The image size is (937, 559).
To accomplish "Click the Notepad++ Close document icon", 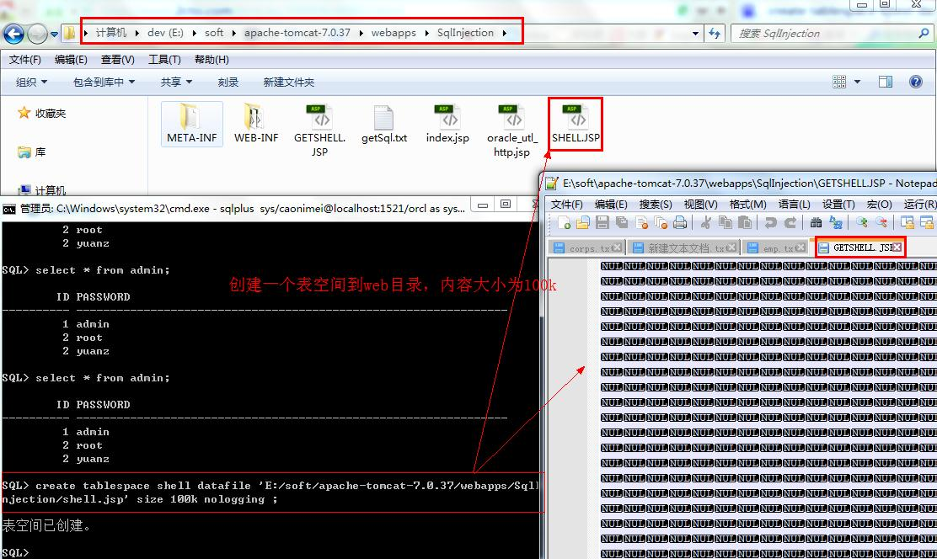I will click(642, 223).
